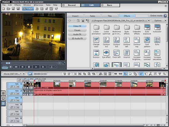The width and height of the screenshot is (169, 127).
Task: Switch to the storyboard grid view mode
Action: [x=3, y=93]
